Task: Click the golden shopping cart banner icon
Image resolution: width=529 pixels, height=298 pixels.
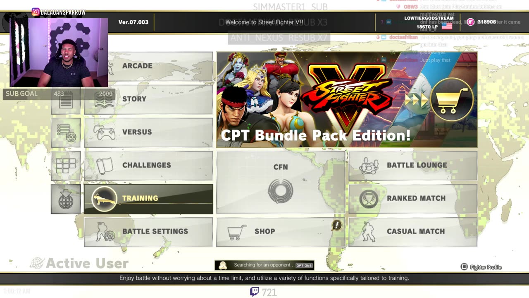Action: point(452,100)
